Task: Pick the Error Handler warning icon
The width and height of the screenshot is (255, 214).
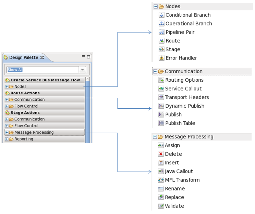Action: (161, 58)
